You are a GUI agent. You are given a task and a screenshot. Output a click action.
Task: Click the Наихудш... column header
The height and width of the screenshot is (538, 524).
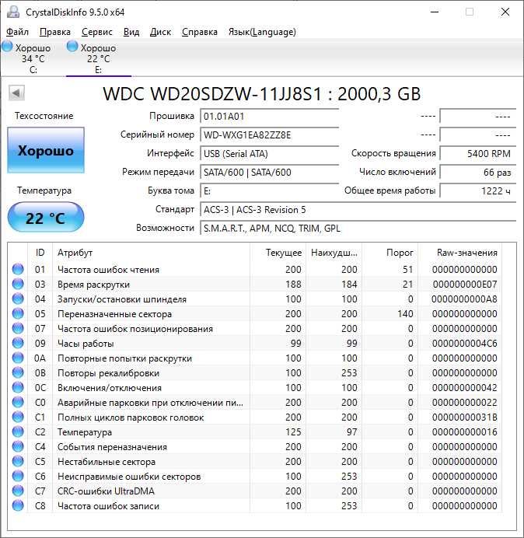click(334, 253)
